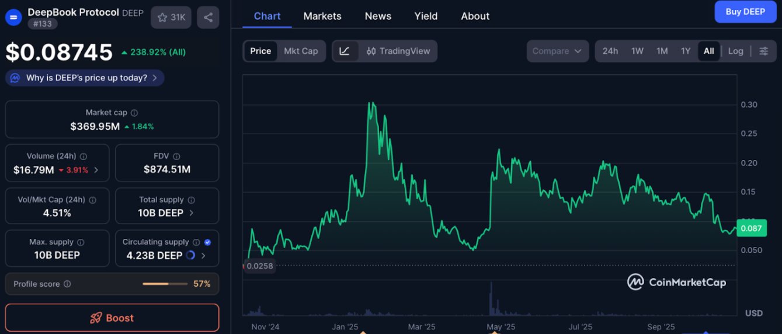782x334 pixels.
Task: Click the Buy DEEP button
Action: 745,12
